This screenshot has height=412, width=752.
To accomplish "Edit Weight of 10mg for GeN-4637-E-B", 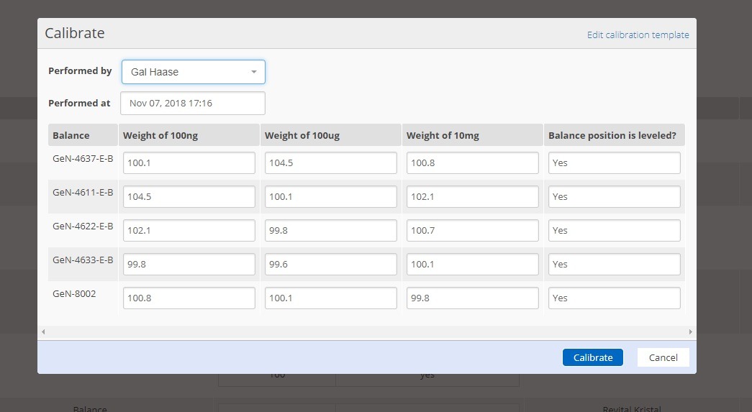I will point(472,162).
